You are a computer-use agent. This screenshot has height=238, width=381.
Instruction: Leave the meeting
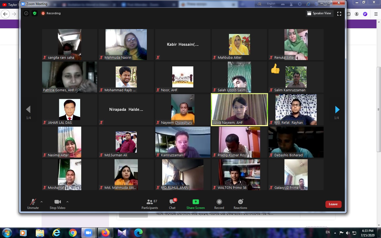click(333, 204)
